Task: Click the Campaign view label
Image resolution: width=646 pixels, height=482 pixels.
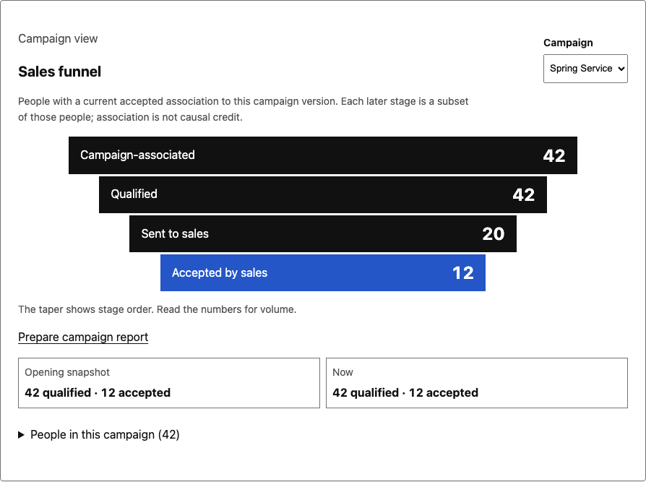Action: tap(58, 39)
